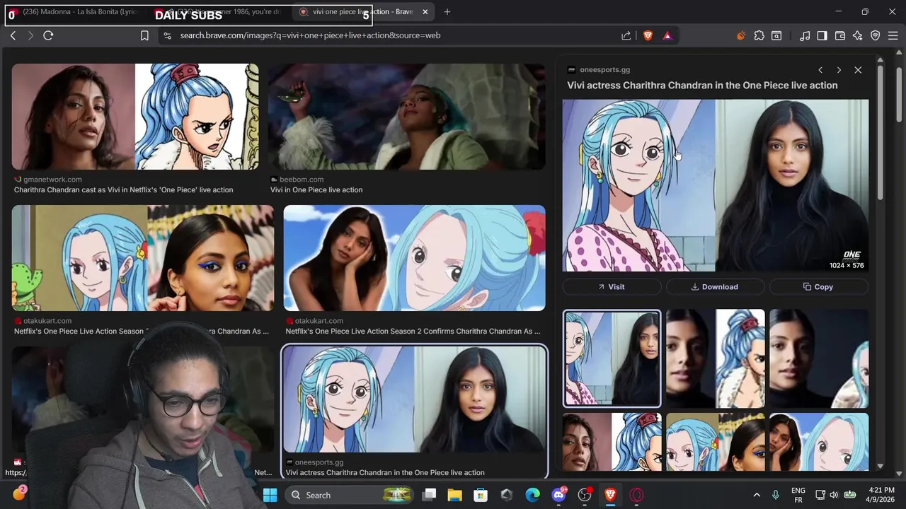Open Opera browser from taskbar
Viewport: 906px width, 509px height.
[x=636, y=495]
